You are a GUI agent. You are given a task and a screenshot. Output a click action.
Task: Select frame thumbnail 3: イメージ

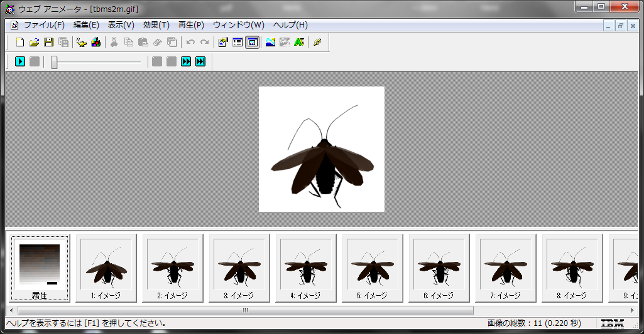(x=239, y=268)
